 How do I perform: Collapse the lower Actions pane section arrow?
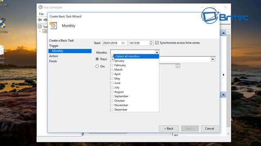tap(223, 95)
